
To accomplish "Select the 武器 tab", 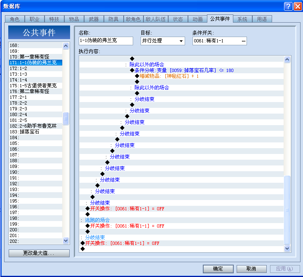I will pyautogui.click(x=94, y=19).
